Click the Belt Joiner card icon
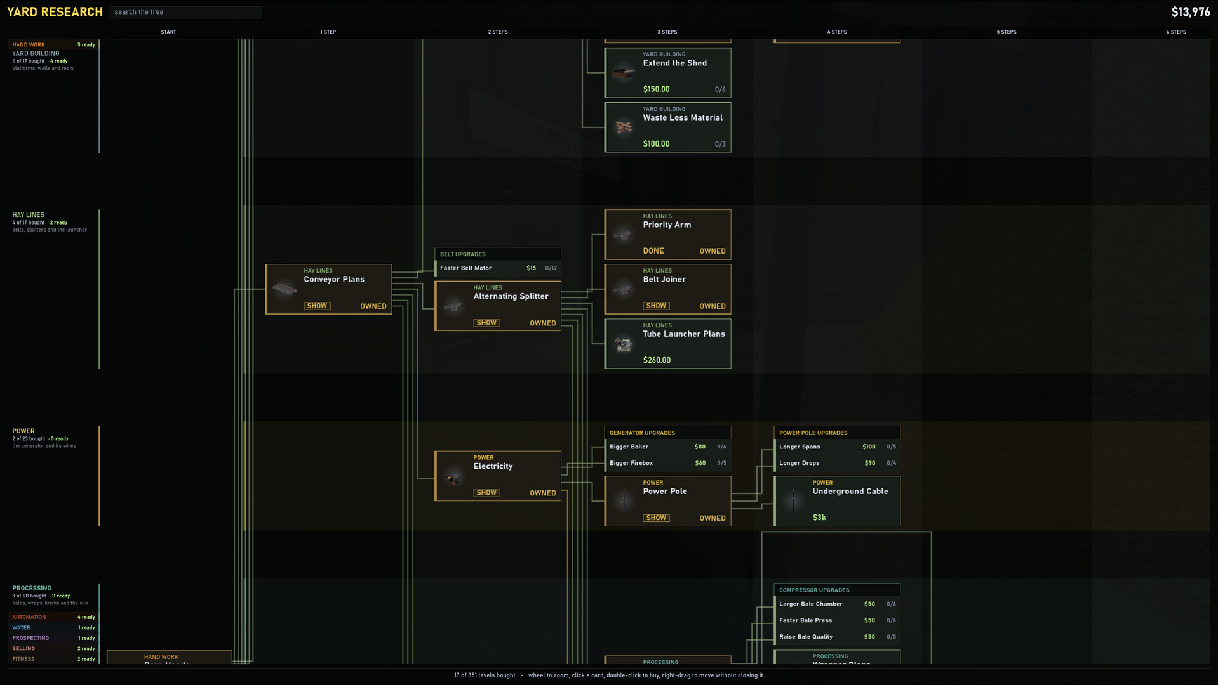 [x=624, y=289]
